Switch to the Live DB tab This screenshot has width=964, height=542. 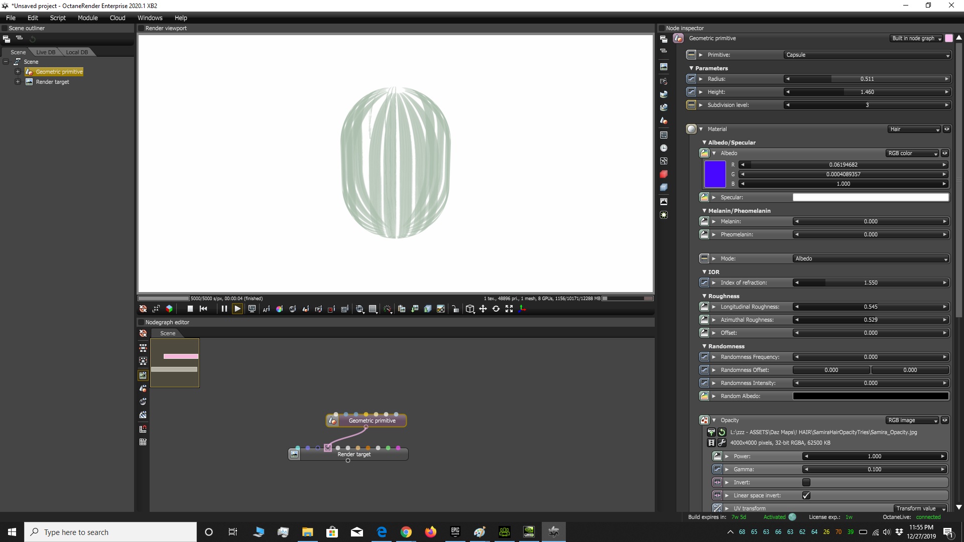tap(46, 52)
